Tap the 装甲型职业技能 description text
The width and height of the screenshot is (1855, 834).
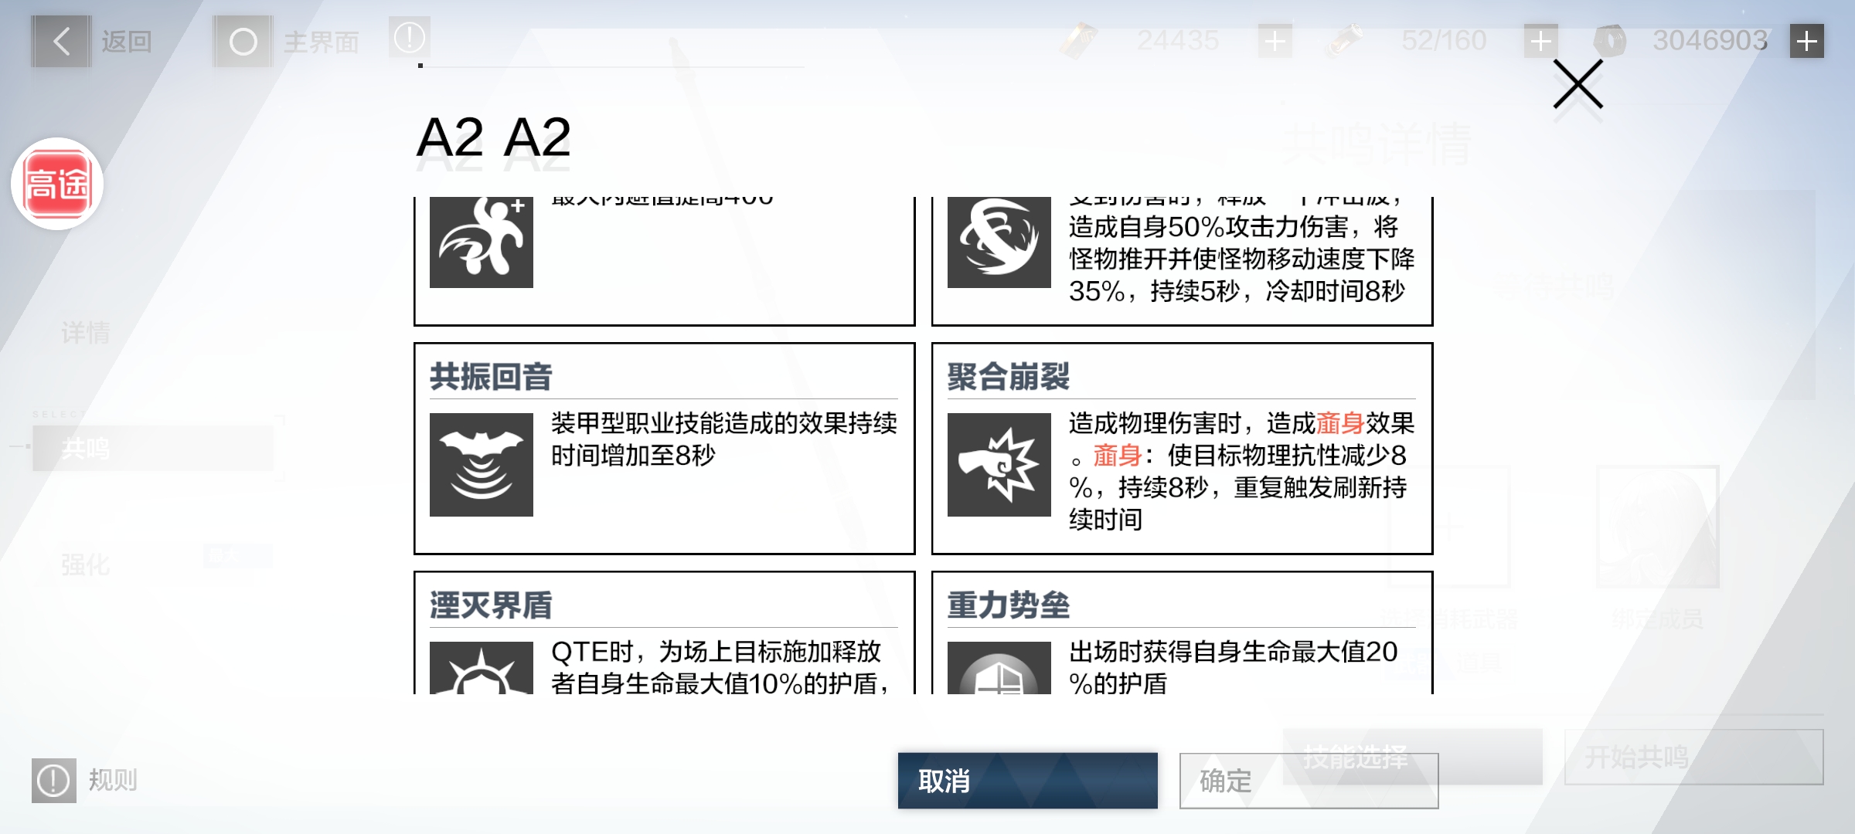[724, 439]
